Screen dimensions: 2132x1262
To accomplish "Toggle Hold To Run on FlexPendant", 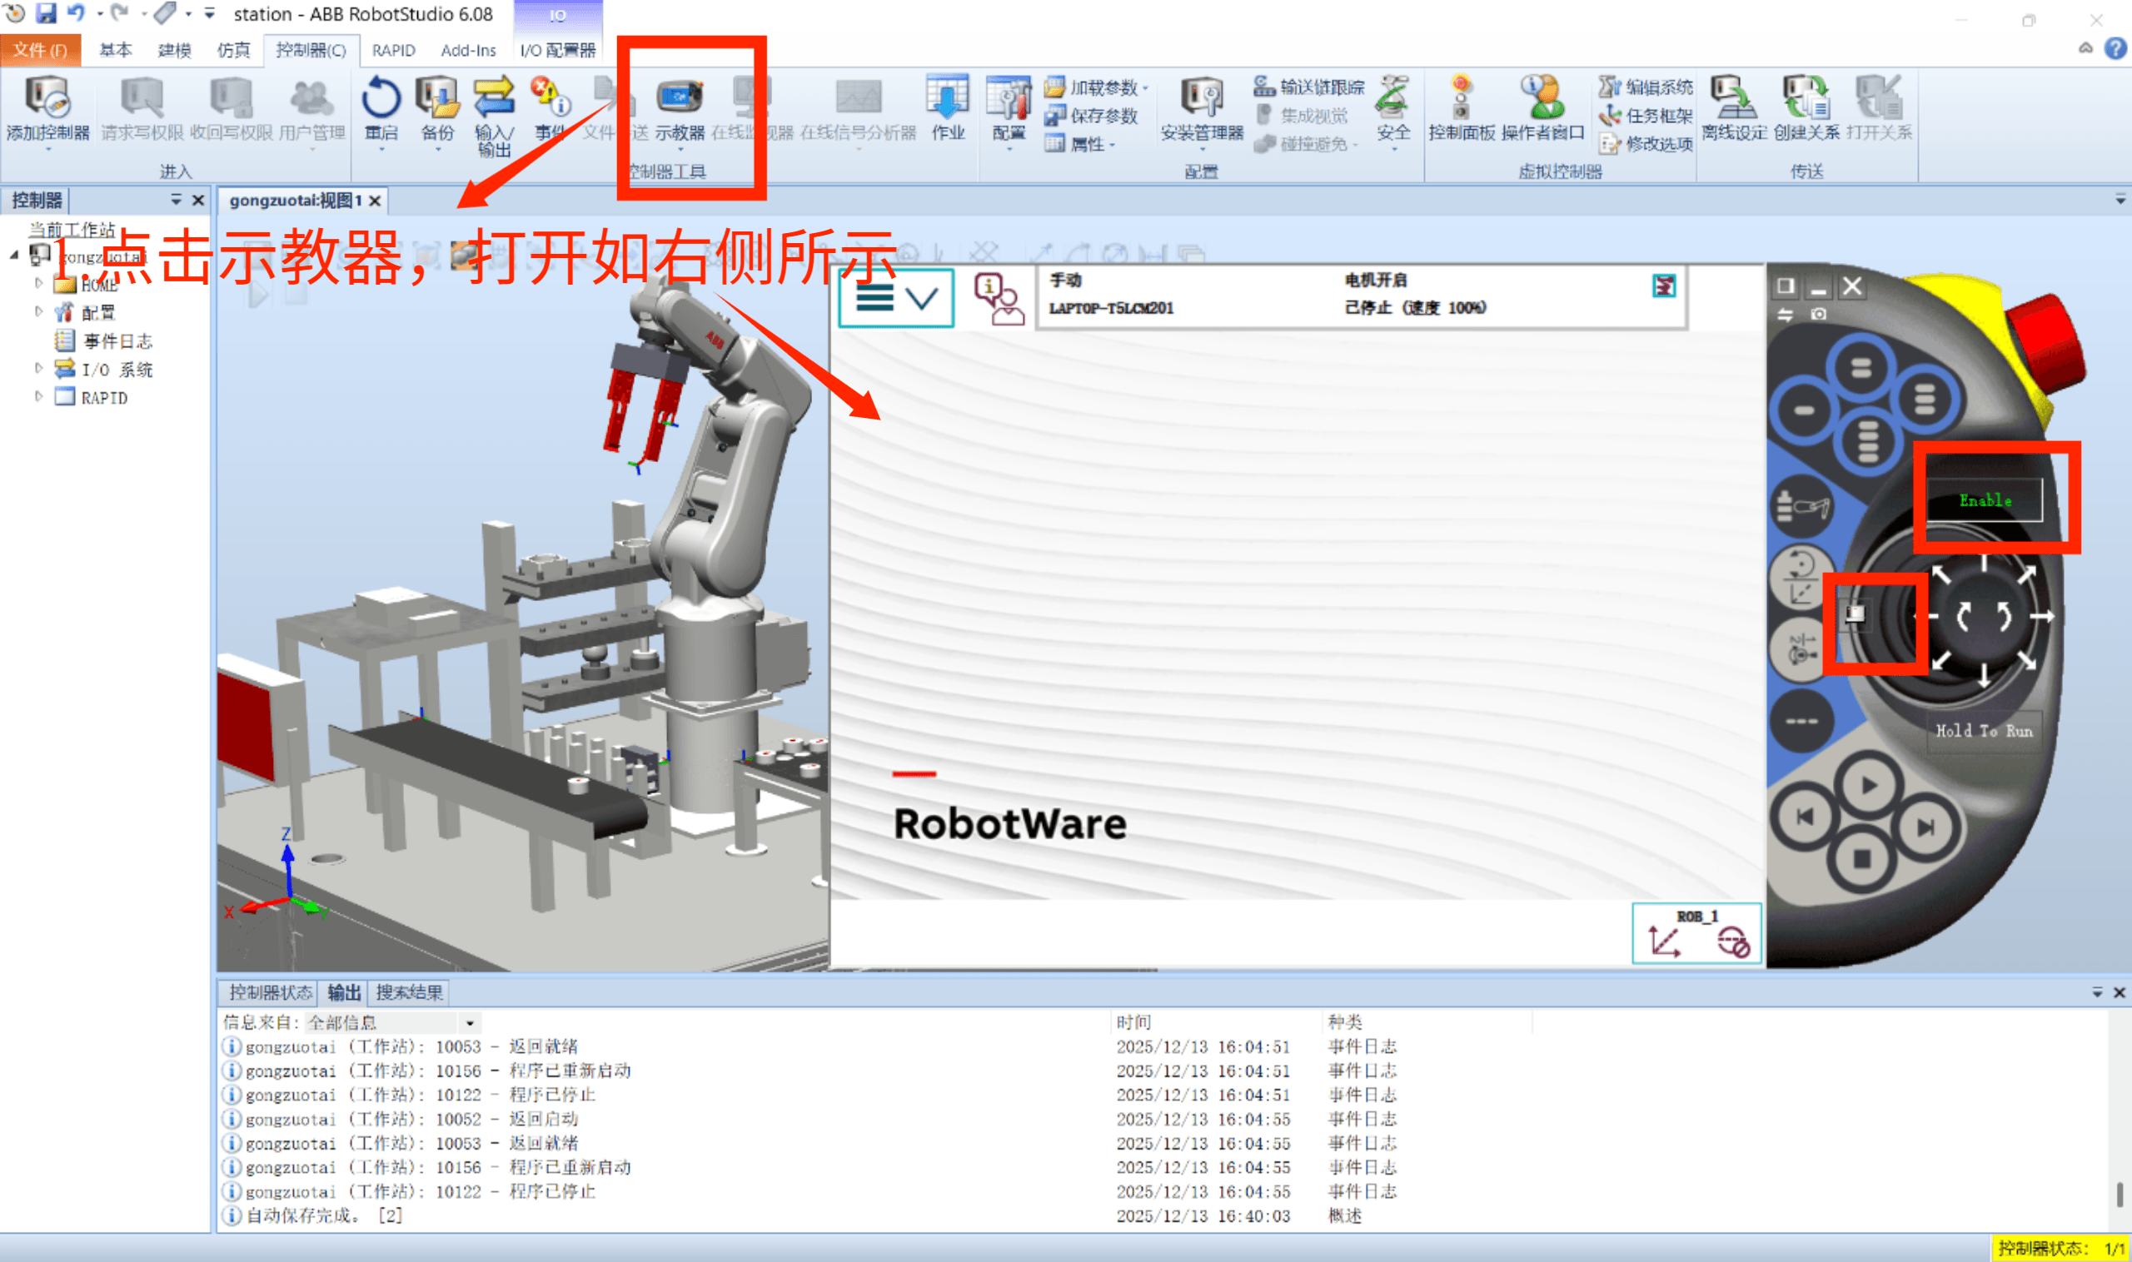I will click(x=1983, y=731).
